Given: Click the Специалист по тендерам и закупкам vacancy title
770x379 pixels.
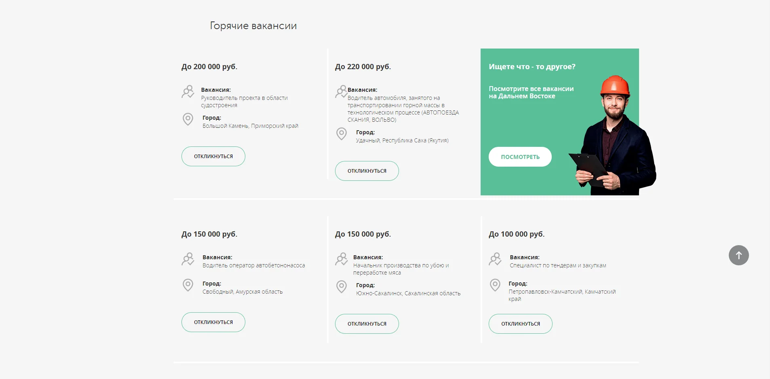Looking at the screenshot, I should 558,266.
